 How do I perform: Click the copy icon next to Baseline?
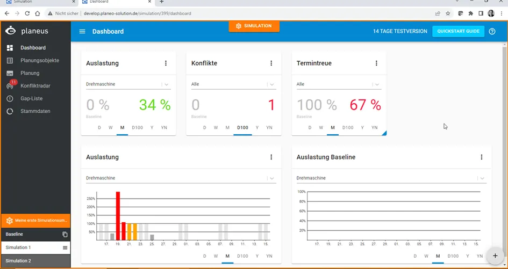(x=65, y=234)
